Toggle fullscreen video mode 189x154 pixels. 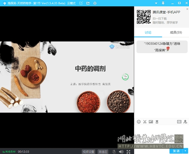click(x=129, y=152)
